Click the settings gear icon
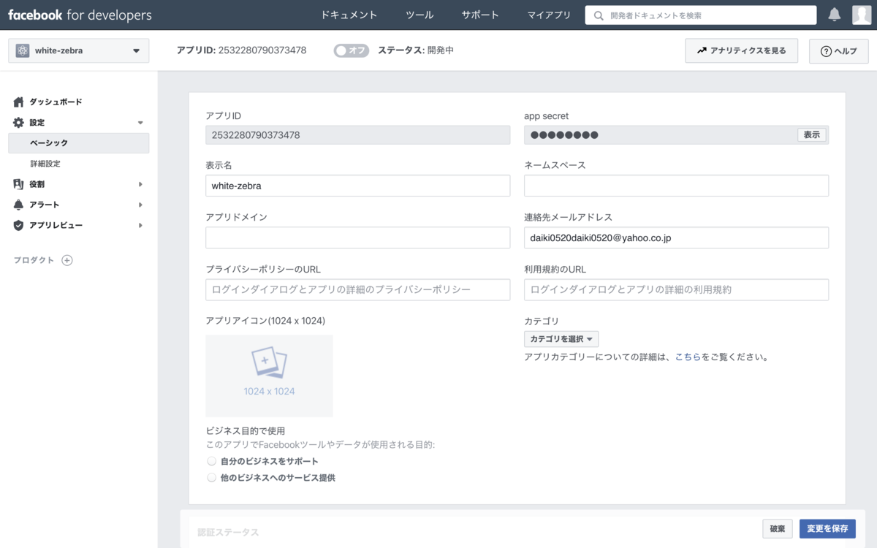Image resolution: width=877 pixels, height=548 pixels. pyautogui.click(x=19, y=123)
